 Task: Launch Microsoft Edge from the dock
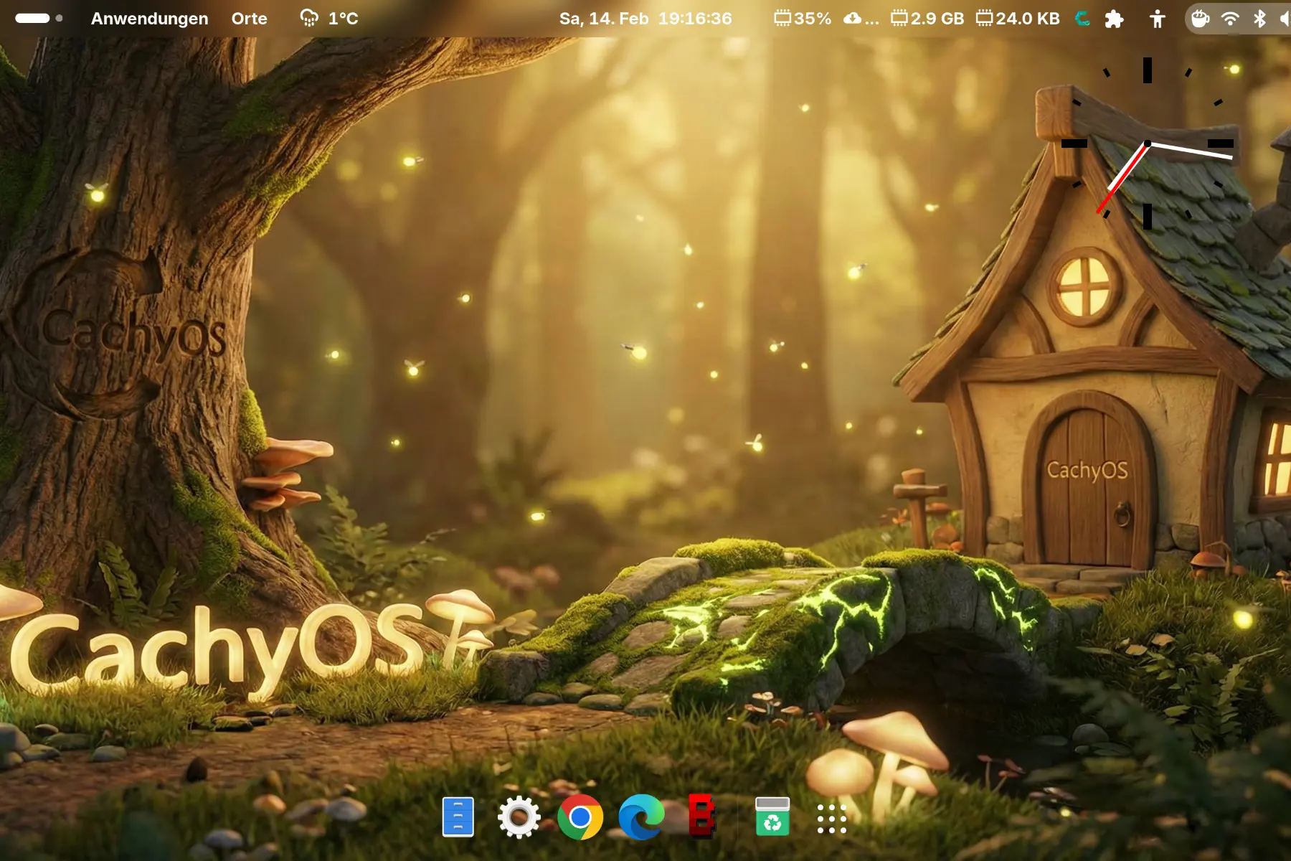tap(641, 817)
